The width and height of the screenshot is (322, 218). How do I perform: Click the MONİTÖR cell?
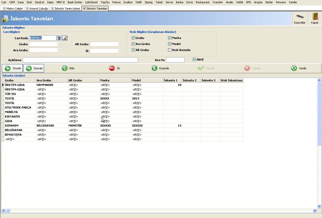pyautogui.click(x=84, y=126)
